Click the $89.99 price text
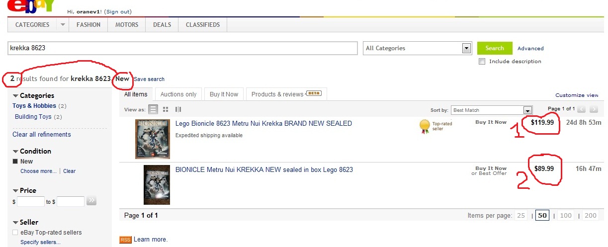608x247 pixels. (x=544, y=168)
